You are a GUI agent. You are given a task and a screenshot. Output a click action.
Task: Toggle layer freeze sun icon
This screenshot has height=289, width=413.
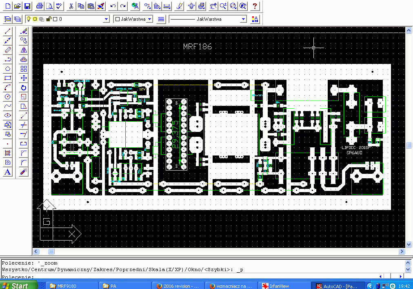pyautogui.click(x=35, y=19)
